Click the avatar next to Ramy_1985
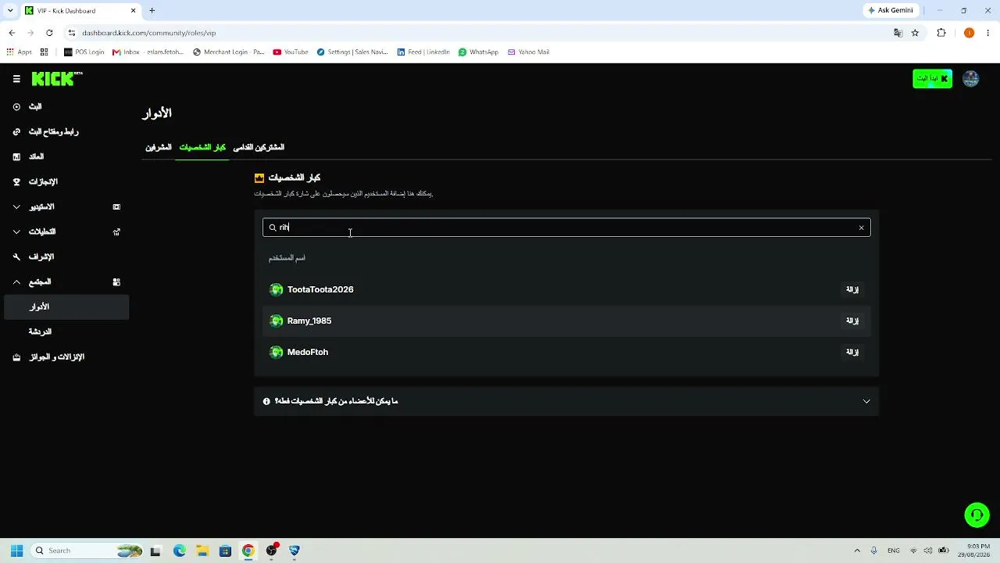This screenshot has height=563, width=1000. coord(276,321)
